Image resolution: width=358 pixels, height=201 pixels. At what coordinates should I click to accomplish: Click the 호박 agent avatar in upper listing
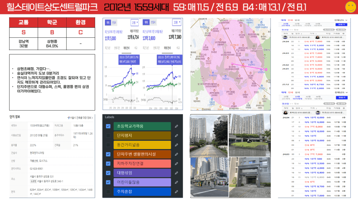tap(317, 37)
